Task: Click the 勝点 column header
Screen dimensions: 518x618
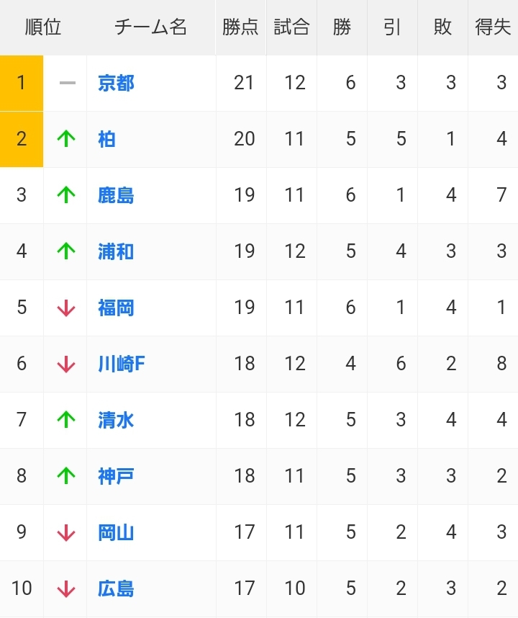Action: click(x=240, y=27)
